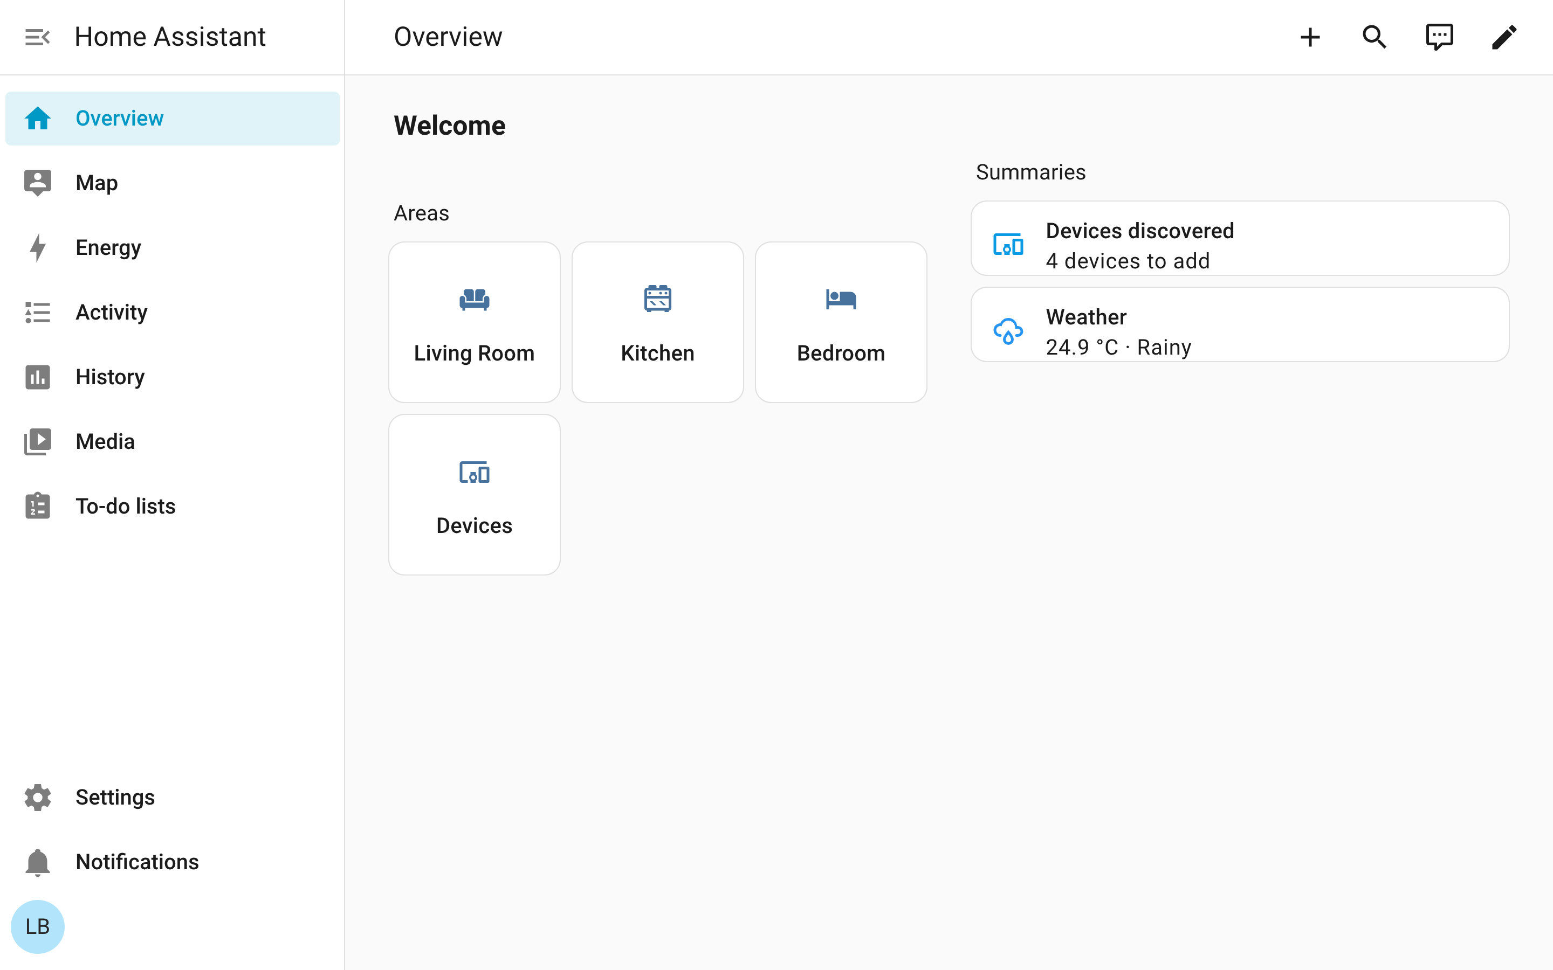The height and width of the screenshot is (970, 1553).
Task: Open search with the magnifier icon
Action: (x=1375, y=37)
